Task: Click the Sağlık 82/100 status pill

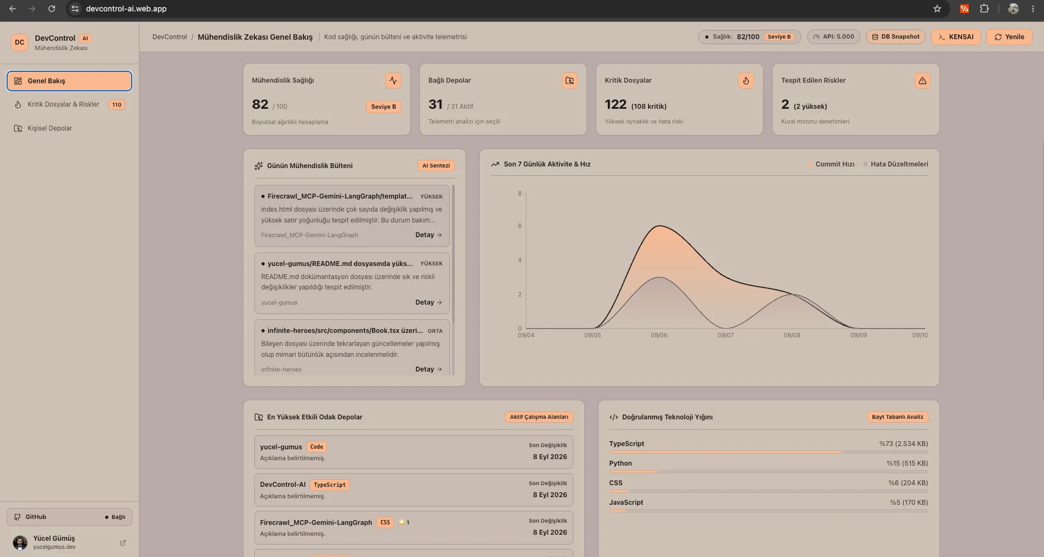Action: tap(749, 37)
